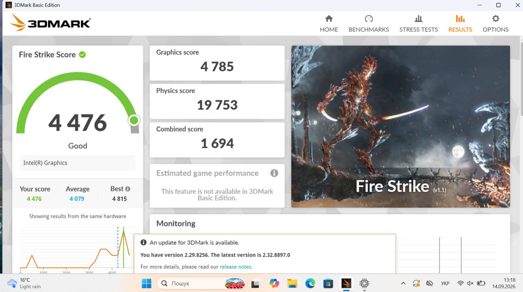The image size is (523, 292).
Task: Click the green validation checkmark icon
Action: coord(82,55)
